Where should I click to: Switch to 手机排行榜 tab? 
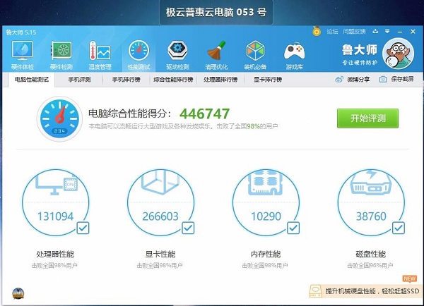point(126,80)
